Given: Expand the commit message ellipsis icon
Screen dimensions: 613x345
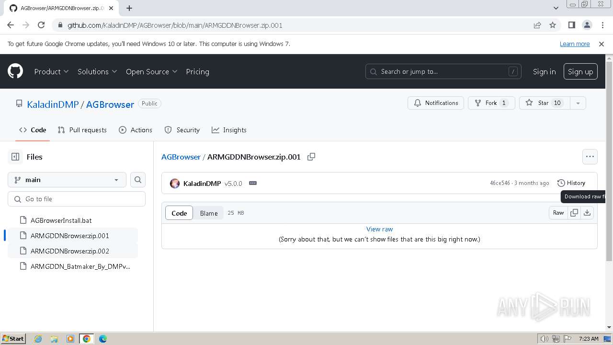Looking at the screenshot, I should tap(253, 184).
